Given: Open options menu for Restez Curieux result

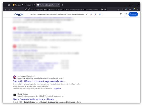Looking at the screenshot, I should pos(65,96).
